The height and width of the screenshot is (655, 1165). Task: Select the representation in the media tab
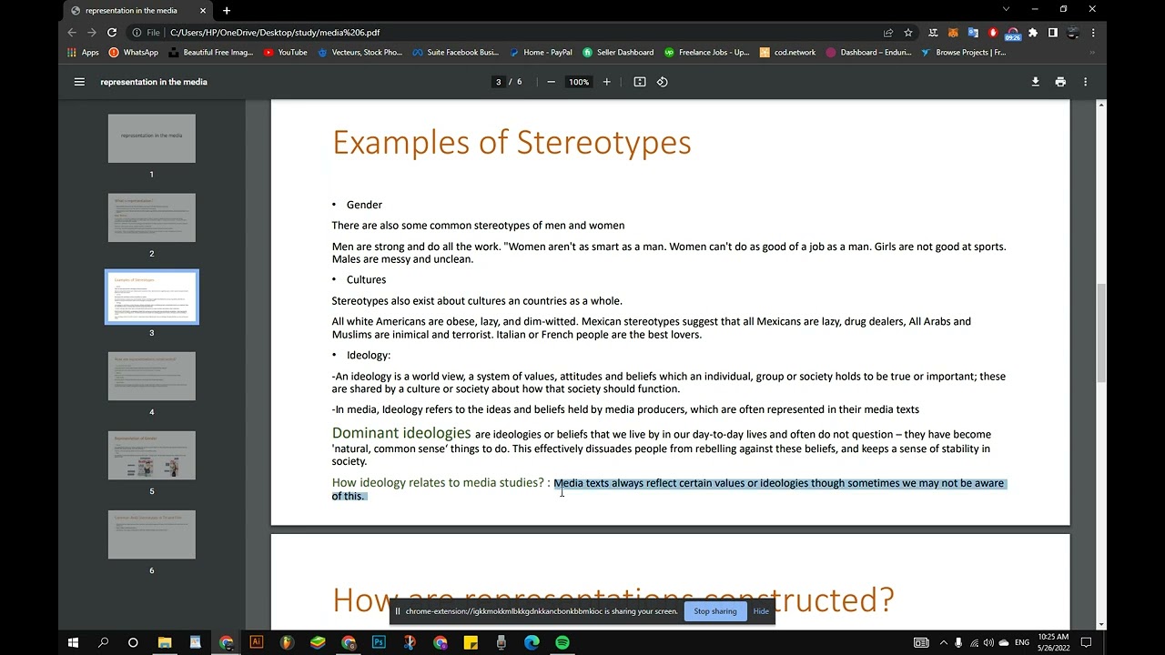coord(138,11)
